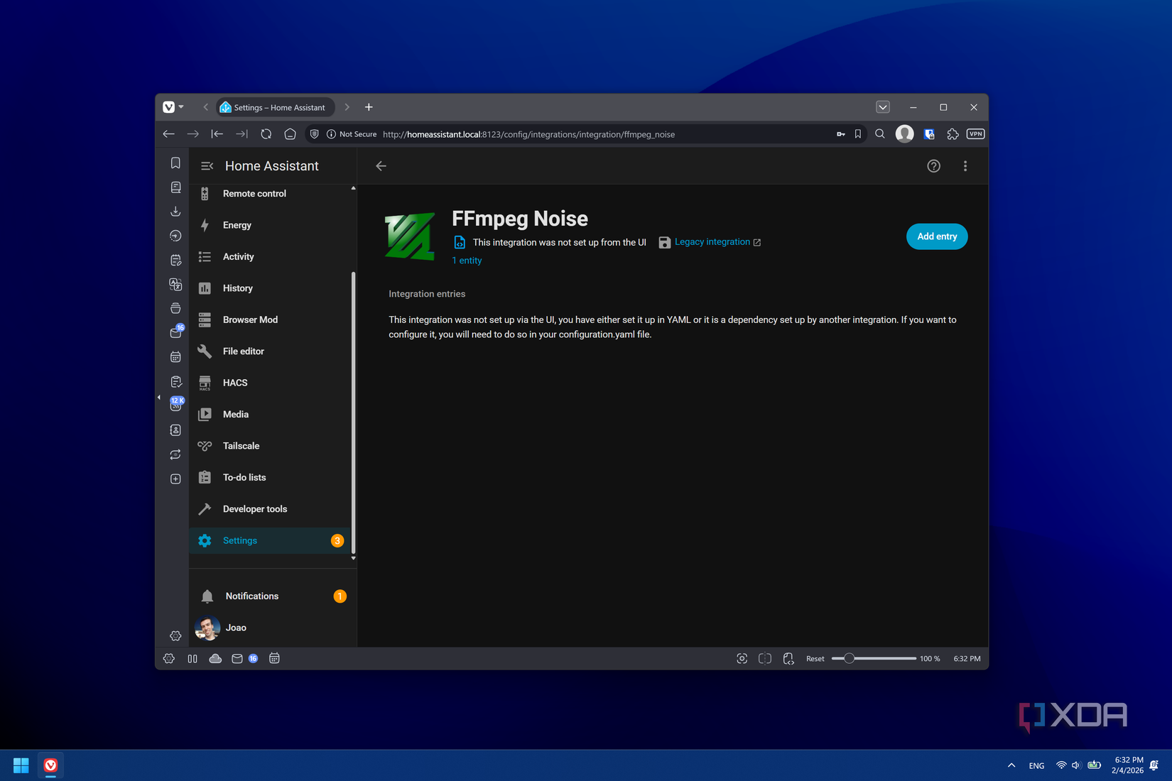The height and width of the screenshot is (781, 1172).
Task: Toggle page tiling in status bar
Action: tap(765, 659)
